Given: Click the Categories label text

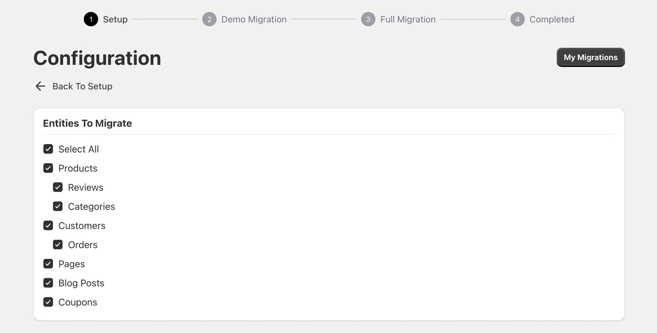Looking at the screenshot, I should point(92,207).
